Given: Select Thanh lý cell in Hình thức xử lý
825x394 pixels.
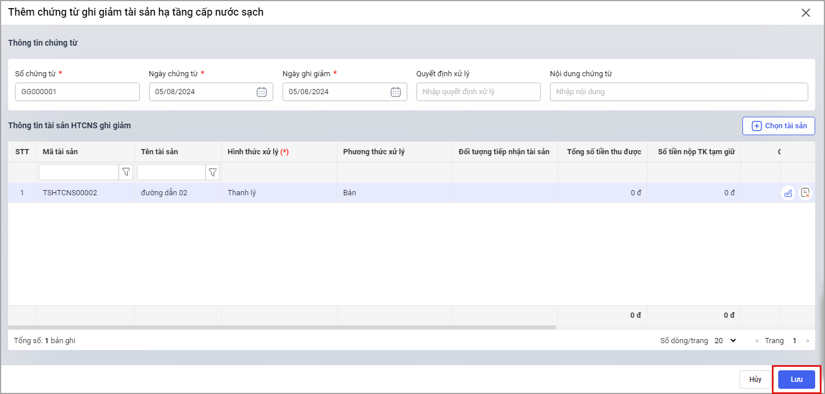Looking at the screenshot, I should point(242,193).
